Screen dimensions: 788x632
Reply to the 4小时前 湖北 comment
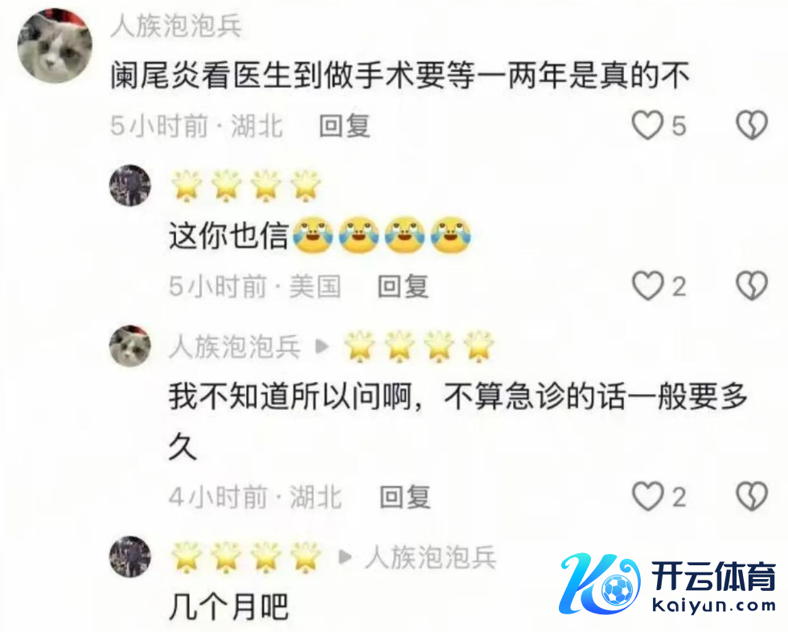(404, 497)
